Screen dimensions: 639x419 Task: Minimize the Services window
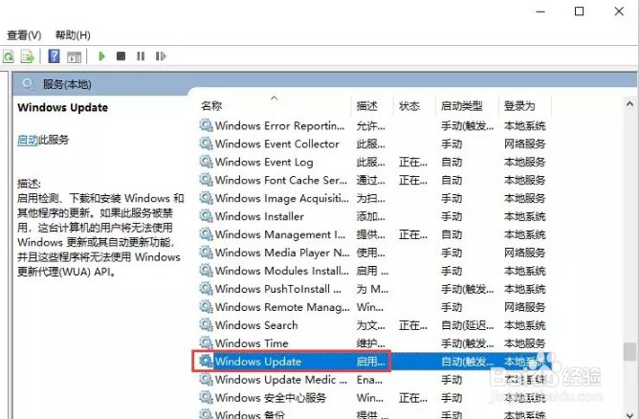coord(540,11)
